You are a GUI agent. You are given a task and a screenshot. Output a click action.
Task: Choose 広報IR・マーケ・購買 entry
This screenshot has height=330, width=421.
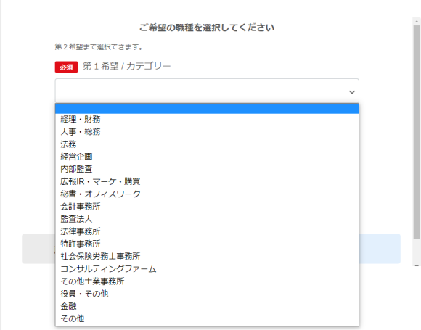point(207,181)
